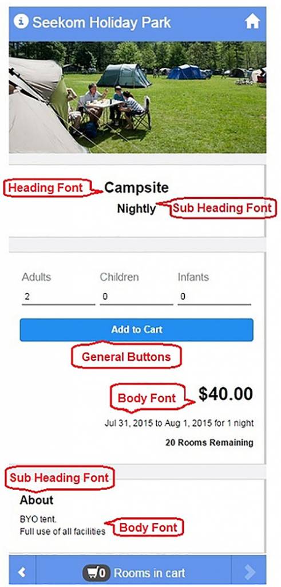Click the BYO tent description text
281x587 pixels.
click(38, 519)
